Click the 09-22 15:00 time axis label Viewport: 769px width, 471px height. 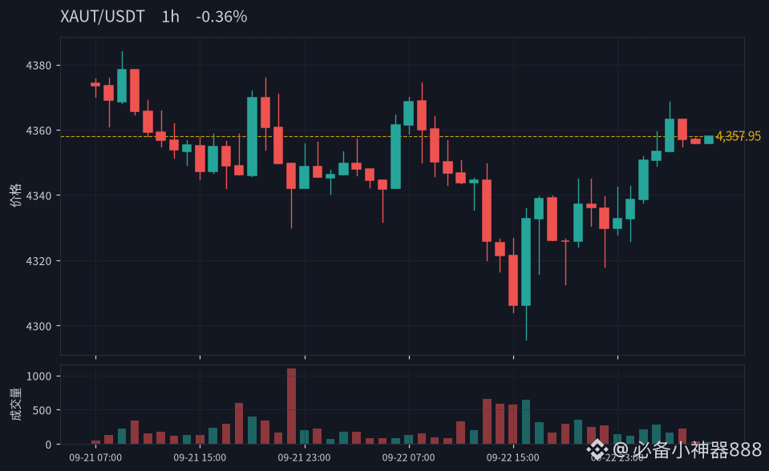click(x=513, y=457)
